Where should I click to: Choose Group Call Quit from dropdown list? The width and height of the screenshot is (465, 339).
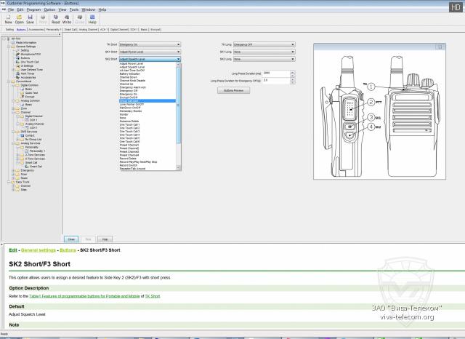pyautogui.click(x=132, y=100)
